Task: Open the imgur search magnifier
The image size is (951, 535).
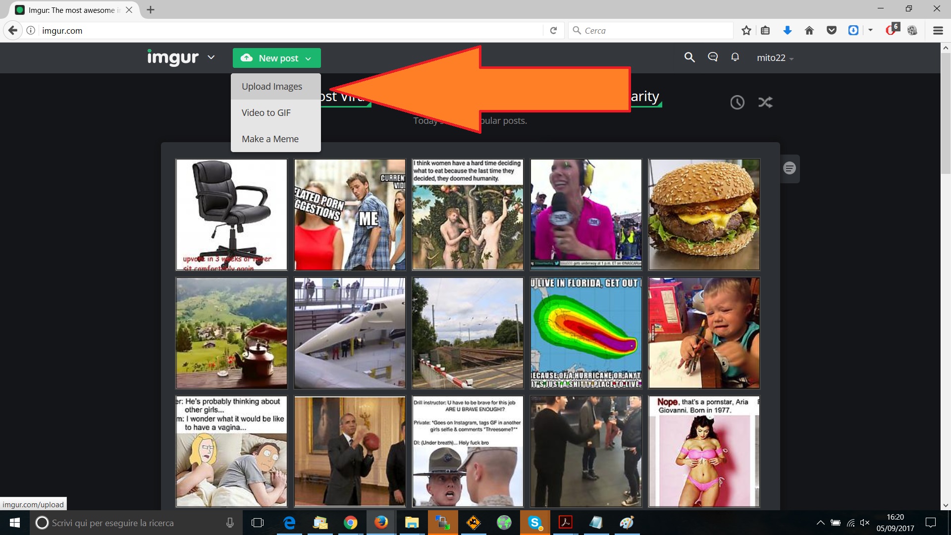Action: pos(689,57)
